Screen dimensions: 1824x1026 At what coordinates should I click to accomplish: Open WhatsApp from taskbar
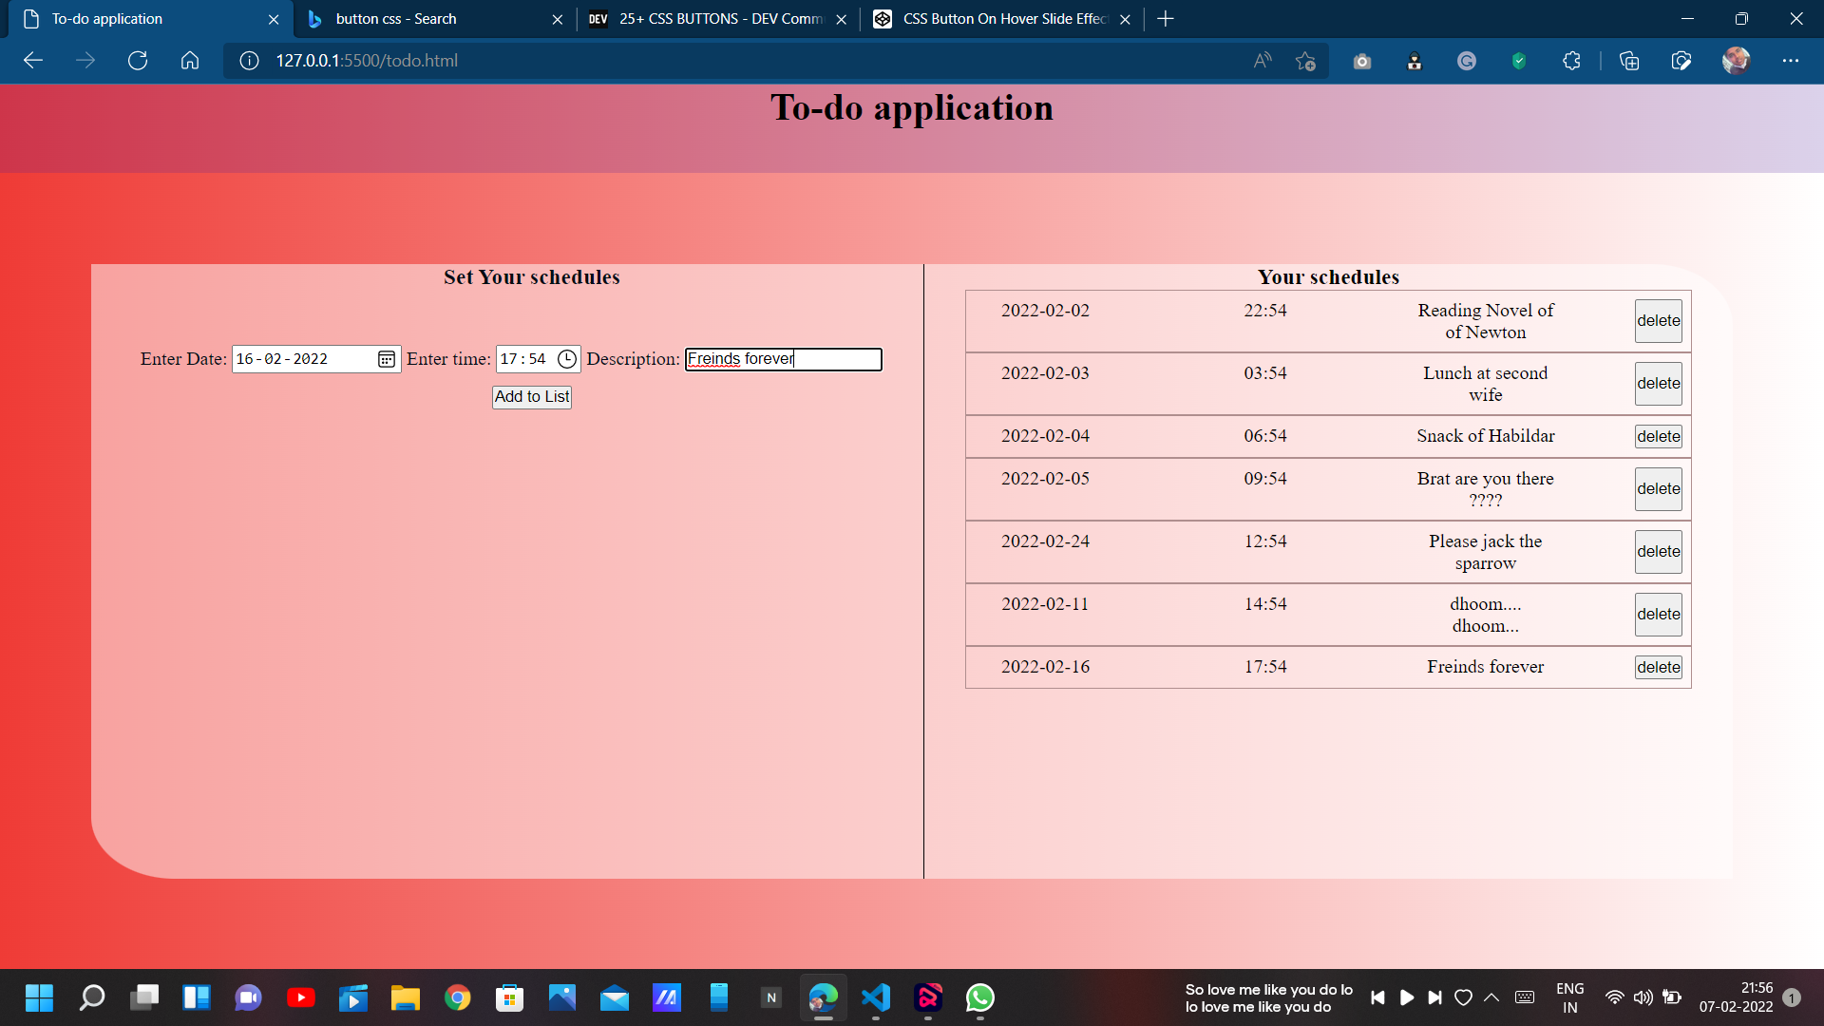click(x=980, y=997)
